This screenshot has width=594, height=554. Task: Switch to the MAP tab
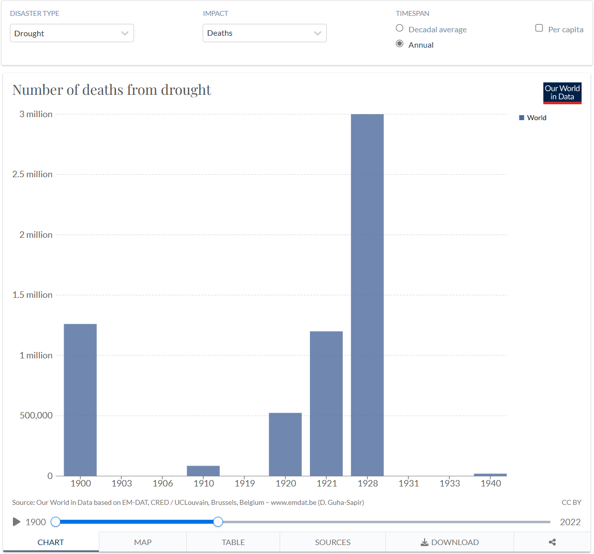click(143, 542)
